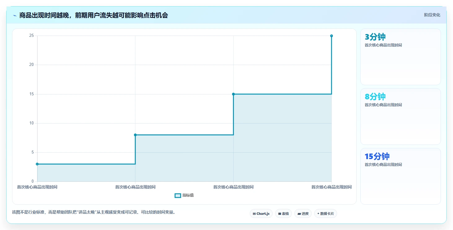Click the y-axis label 5
The image size is (453, 230).
point(33,152)
